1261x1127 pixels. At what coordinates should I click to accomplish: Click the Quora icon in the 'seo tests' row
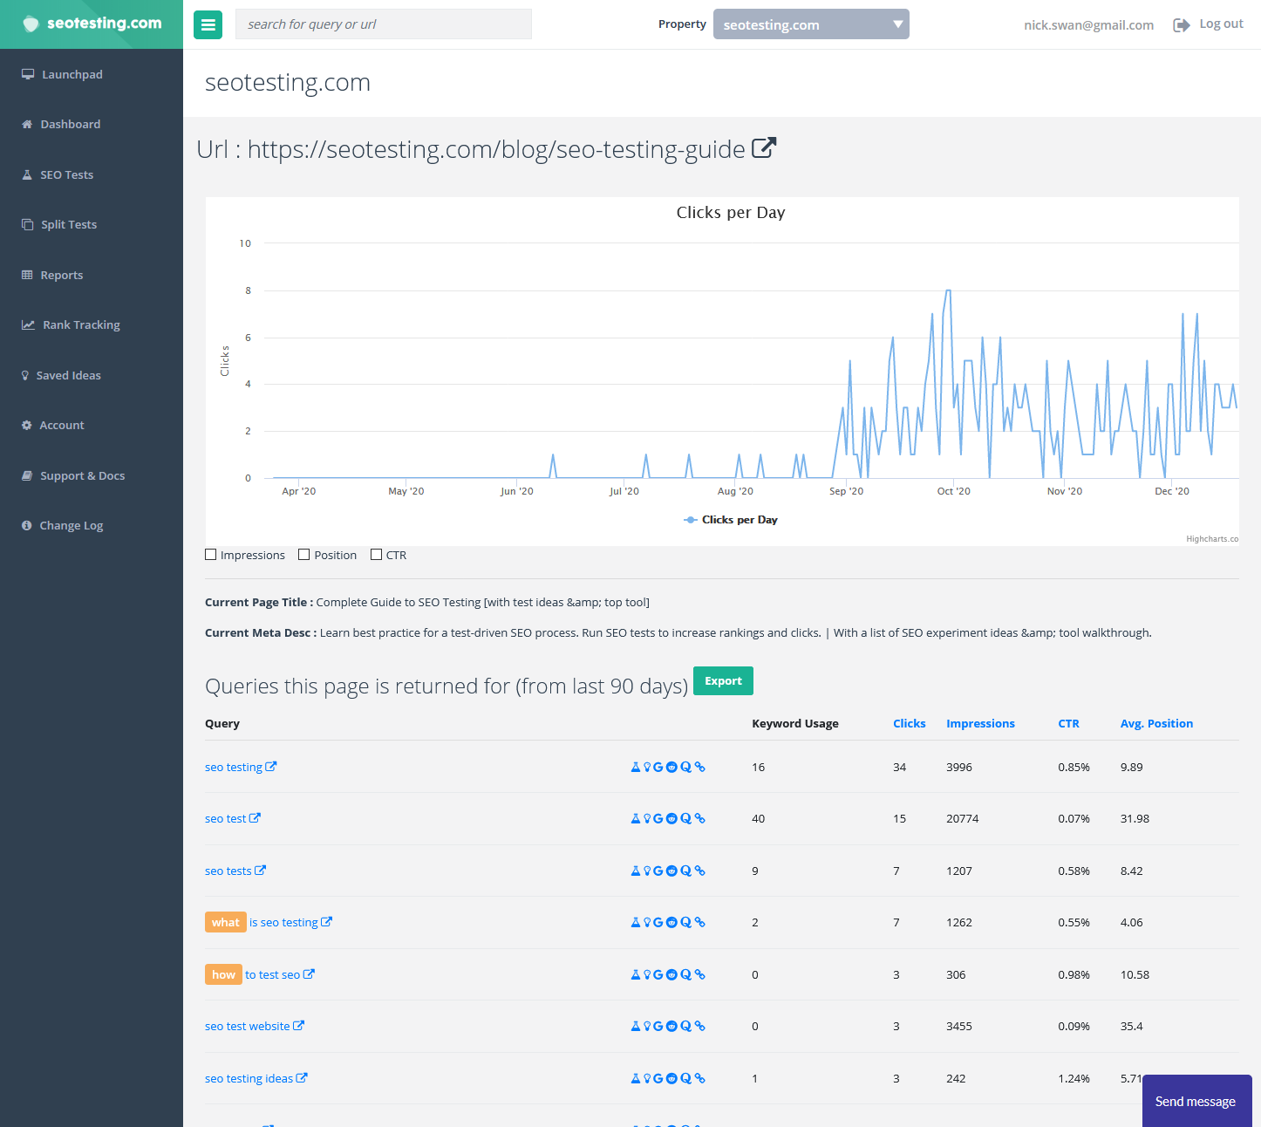pyautogui.click(x=686, y=871)
